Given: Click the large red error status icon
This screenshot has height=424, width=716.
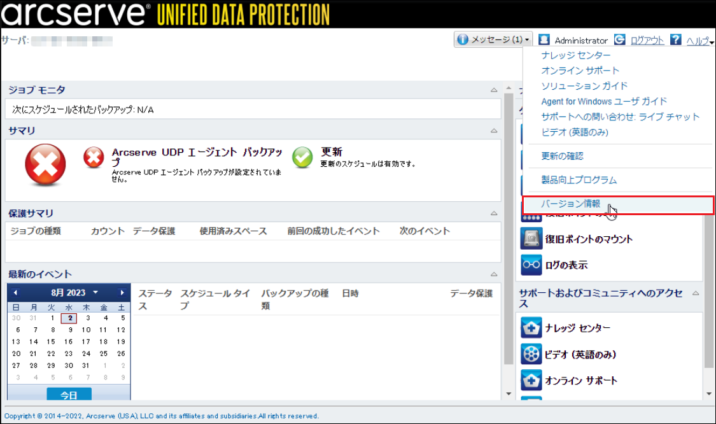Looking at the screenshot, I should (45, 165).
